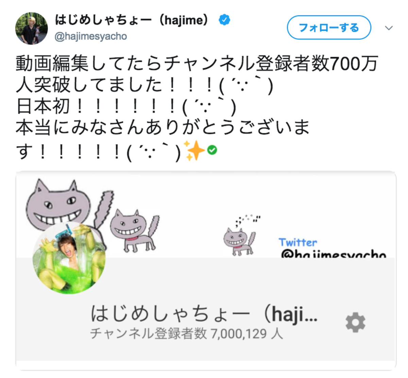
Task: Open the @hajimesyacho handle link
Action: pyautogui.click(x=91, y=36)
